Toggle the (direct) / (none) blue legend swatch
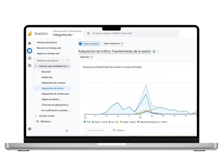Screen dimensions: 223x168 pos(93,122)
